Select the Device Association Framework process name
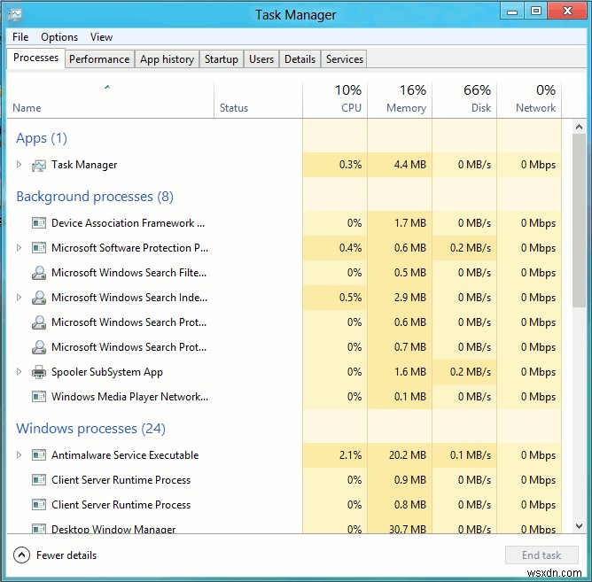The height and width of the screenshot is (582, 592). (128, 223)
